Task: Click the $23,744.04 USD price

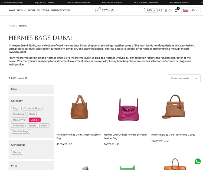Action: coord(160,140)
